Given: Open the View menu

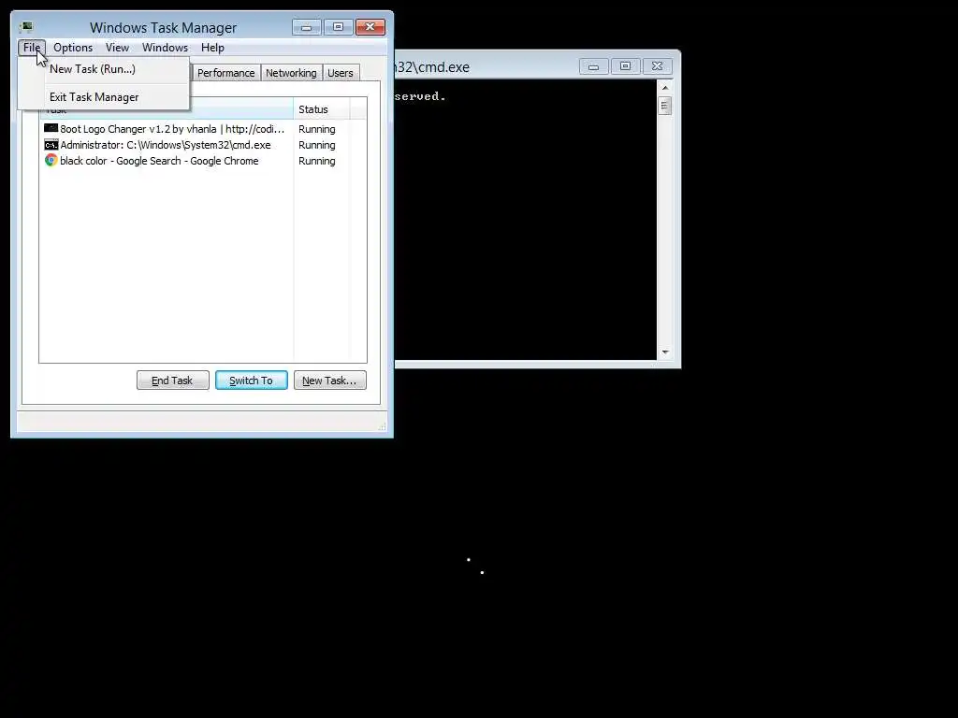Looking at the screenshot, I should pyautogui.click(x=117, y=48).
